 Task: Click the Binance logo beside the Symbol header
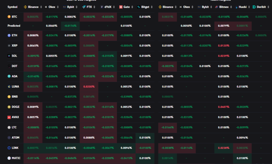pos(25,7)
